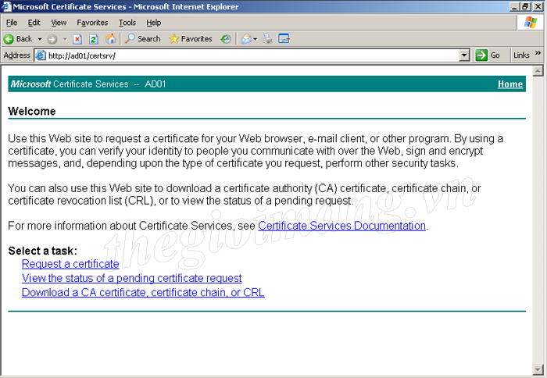Open the Help menu
Viewport: 547px width, 378px height.
pos(153,23)
